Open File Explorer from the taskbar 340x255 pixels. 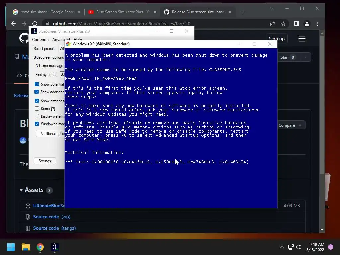coord(25,247)
